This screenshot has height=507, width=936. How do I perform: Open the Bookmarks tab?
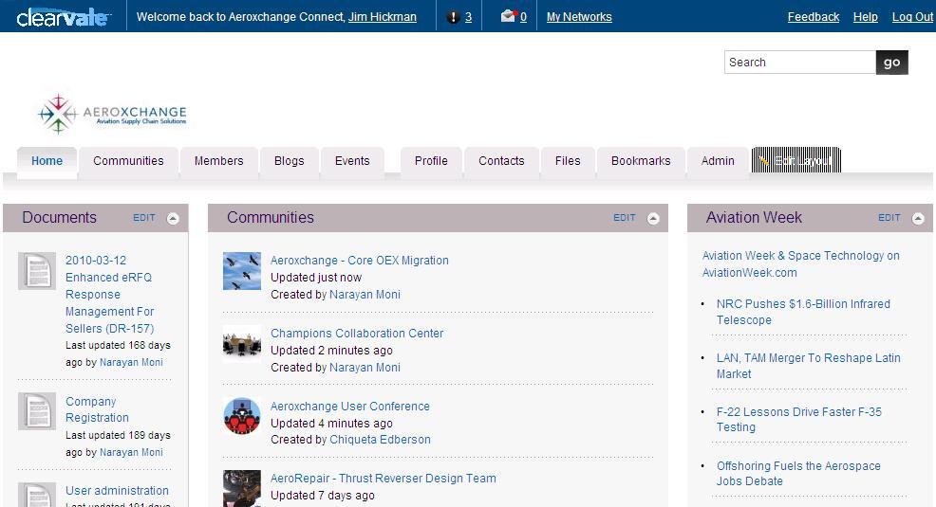coord(641,161)
